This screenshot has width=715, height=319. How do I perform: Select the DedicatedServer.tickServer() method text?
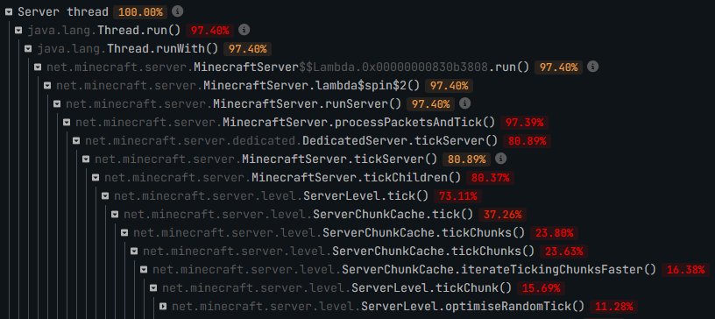pyautogui.click(x=292, y=141)
